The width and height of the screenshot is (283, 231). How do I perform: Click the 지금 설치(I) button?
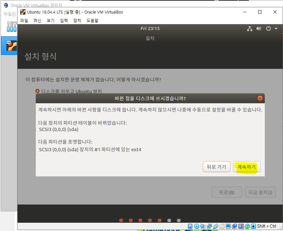[x=260, y=192]
